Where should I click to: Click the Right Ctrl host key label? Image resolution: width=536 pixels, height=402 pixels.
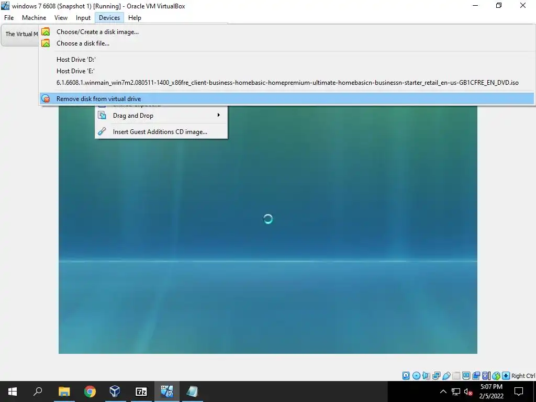[x=523, y=376]
